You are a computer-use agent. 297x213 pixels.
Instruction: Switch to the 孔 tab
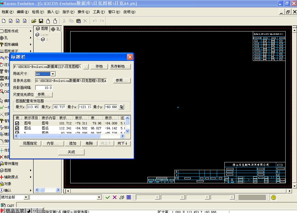tap(56, 29)
